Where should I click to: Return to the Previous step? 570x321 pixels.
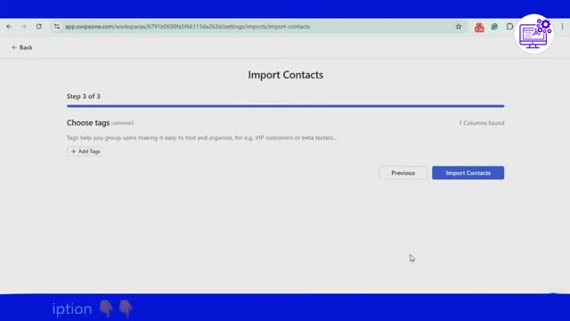pos(403,173)
